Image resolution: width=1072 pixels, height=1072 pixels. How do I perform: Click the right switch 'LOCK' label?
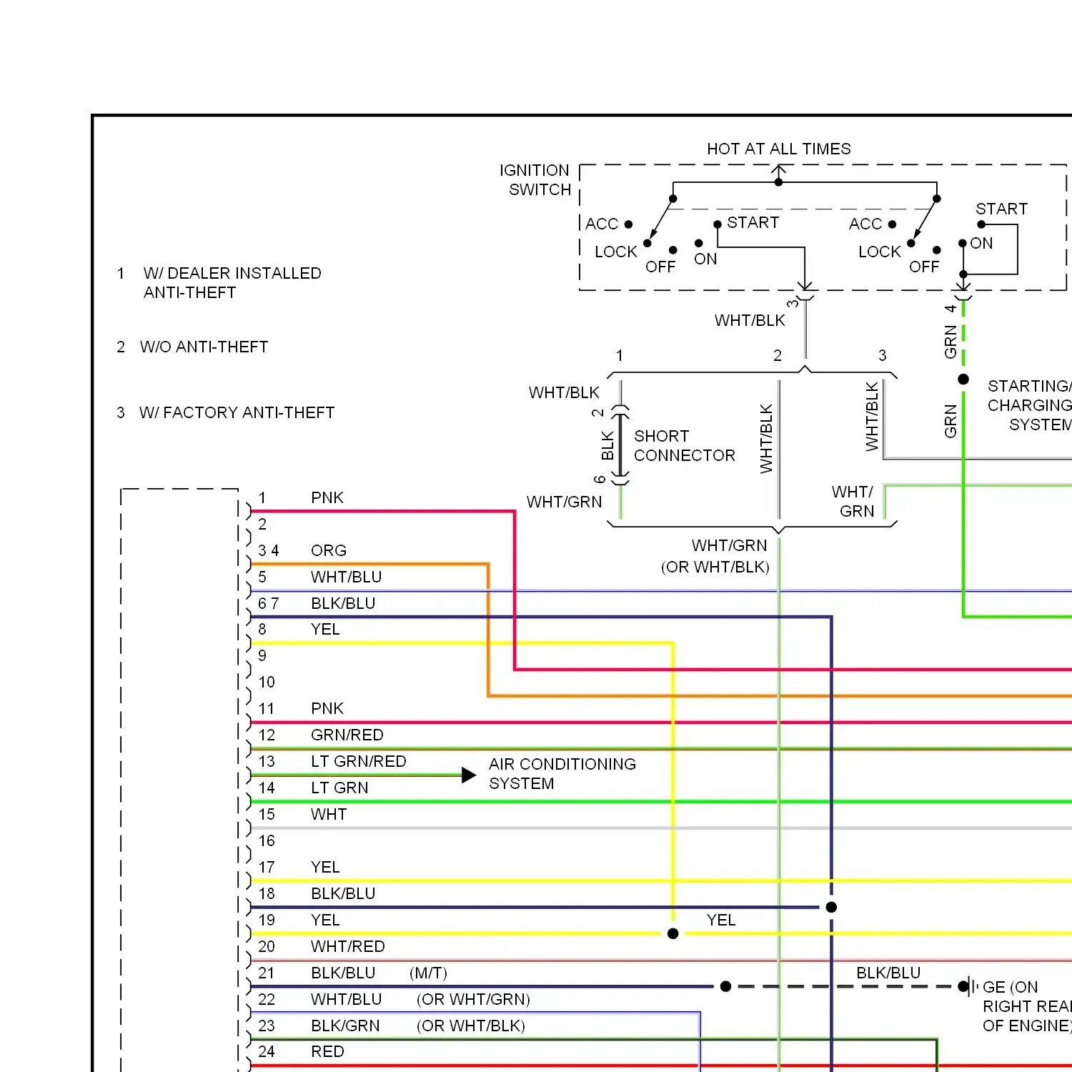point(880,252)
